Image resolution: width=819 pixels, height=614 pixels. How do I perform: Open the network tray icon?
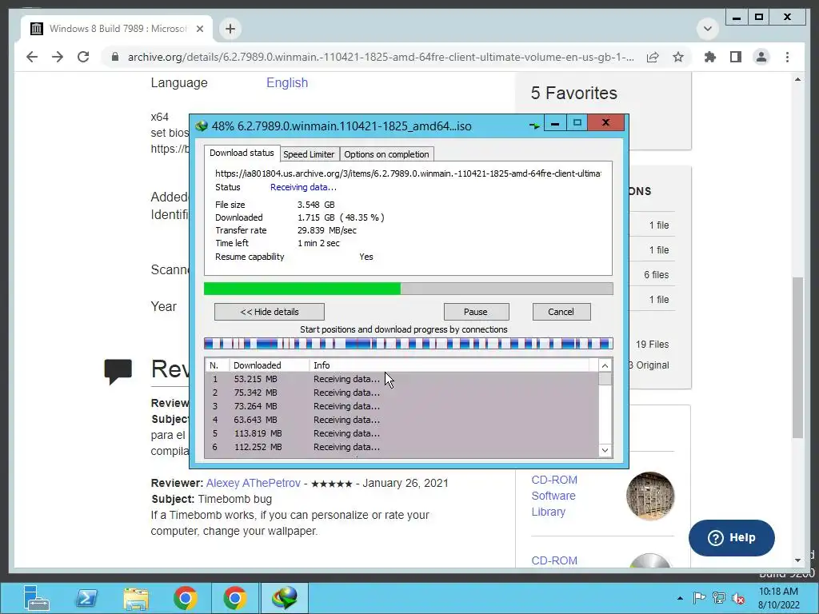719,598
